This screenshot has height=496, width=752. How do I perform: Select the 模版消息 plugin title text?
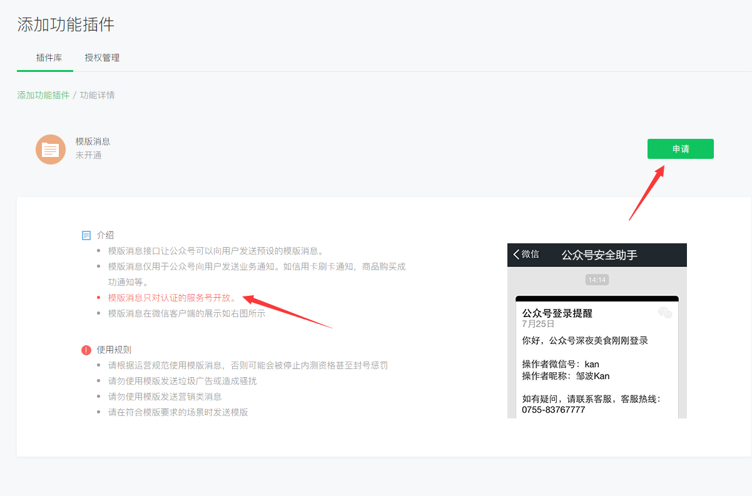(x=93, y=141)
